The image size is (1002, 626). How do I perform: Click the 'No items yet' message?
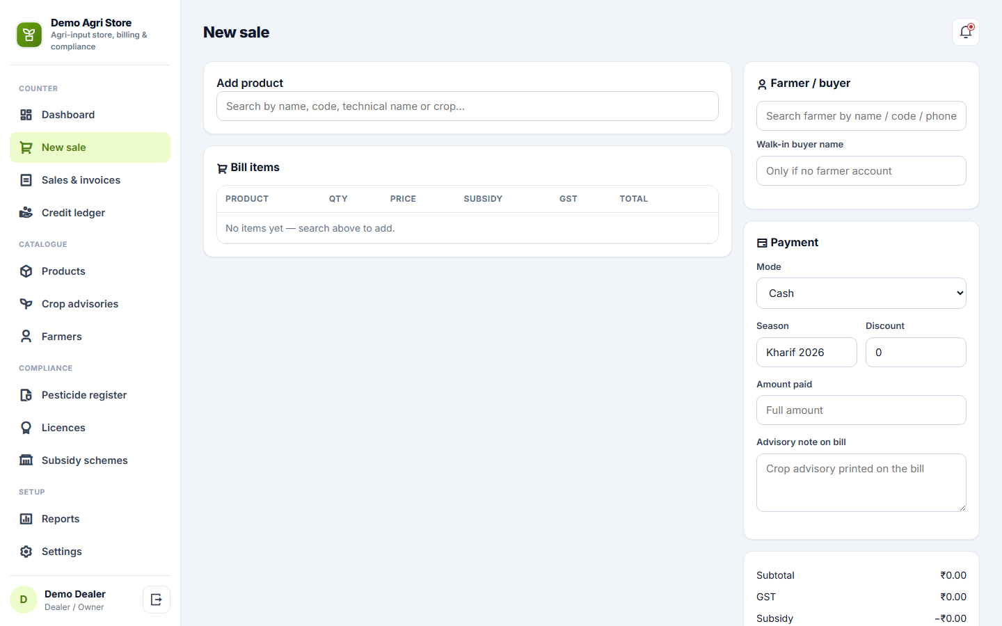[310, 228]
